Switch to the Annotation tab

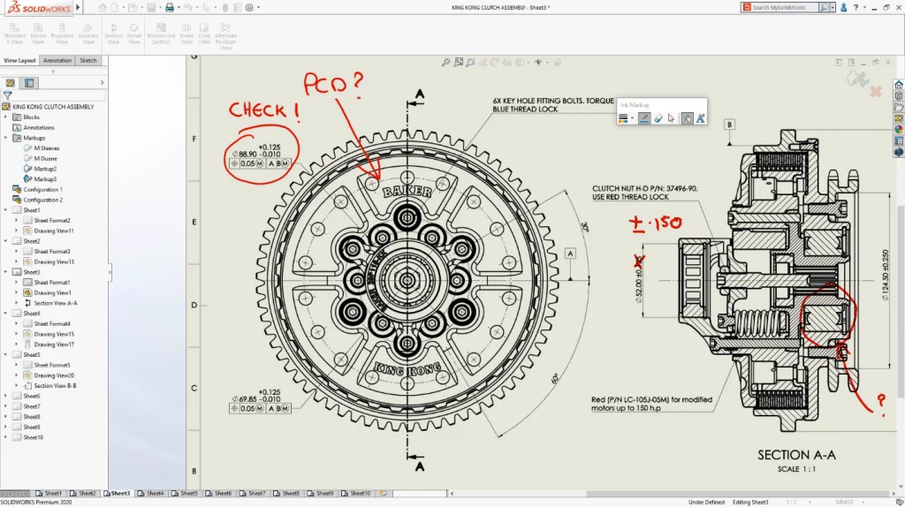click(x=57, y=61)
